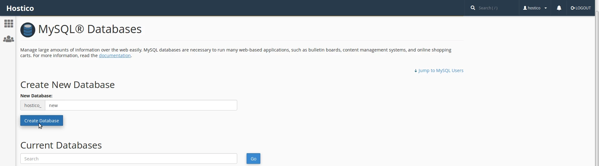The height and width of the screenshot is (166, 599).
Task: Click the MySQL Databases page icon
Action: pos(28,30)
